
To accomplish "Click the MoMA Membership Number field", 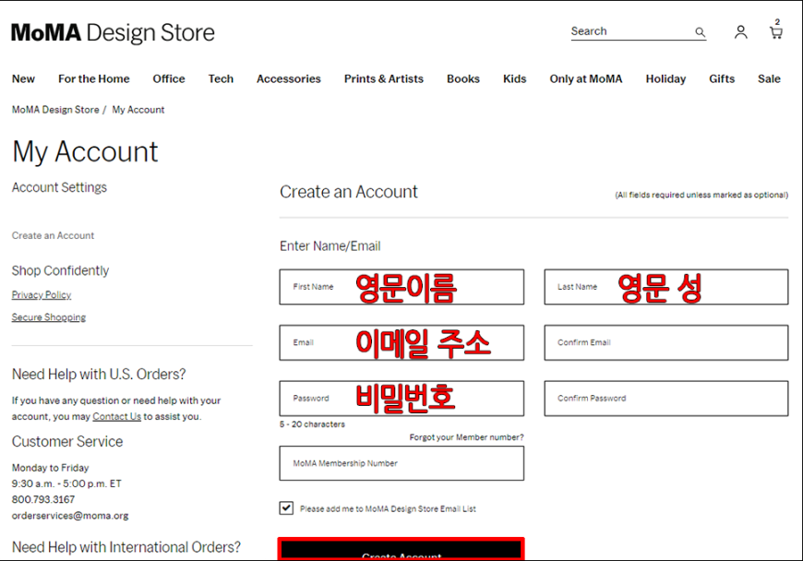I will [x=401, y=463].
